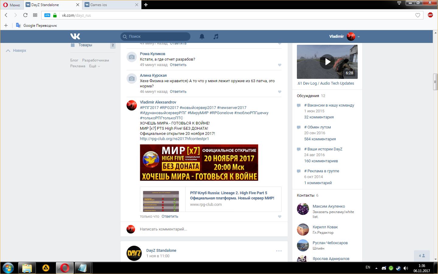Like Алина Курская's comment with the heart
Image resolution: width=438 pixels, height=274 pixels.
[x=280, y=92]
